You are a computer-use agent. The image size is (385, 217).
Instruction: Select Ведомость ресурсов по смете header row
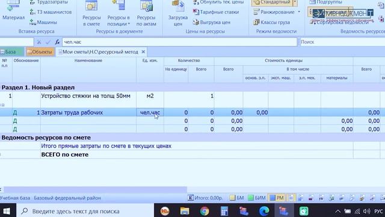pyautogui.click(x=192, y=137)
